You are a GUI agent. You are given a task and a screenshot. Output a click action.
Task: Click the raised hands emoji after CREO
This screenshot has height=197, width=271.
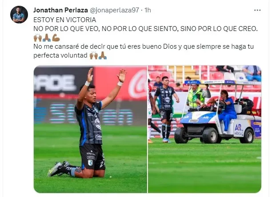(x=38, y=38)
